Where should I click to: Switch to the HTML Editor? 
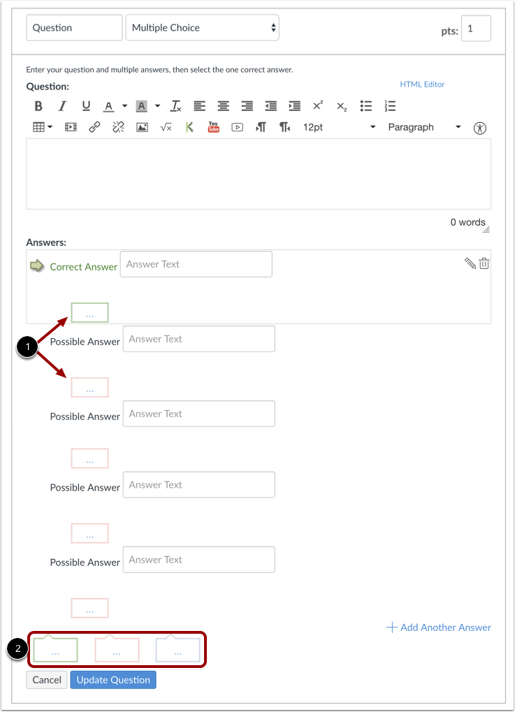pos(422,85)
